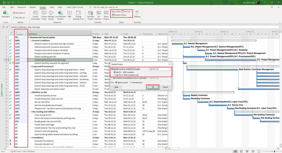Switch to Team Planner view in status bar
Image resolution: width=282 pixels, height=153 pixels.
pyautogui.click(x=247, y=152)
